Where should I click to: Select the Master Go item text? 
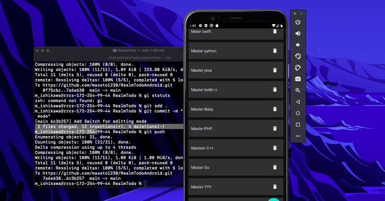pyautogui.click(x=200, y=167)
